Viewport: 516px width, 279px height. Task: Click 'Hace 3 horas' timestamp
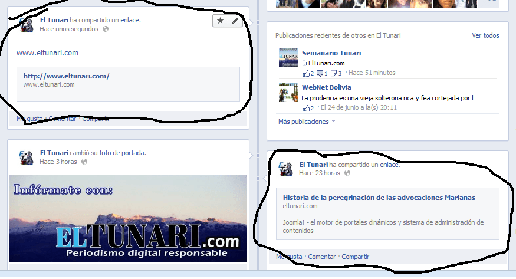[58, 162]
